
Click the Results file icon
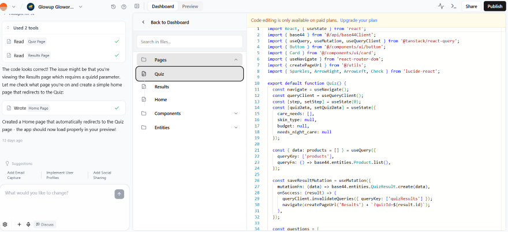click(144, 87)
